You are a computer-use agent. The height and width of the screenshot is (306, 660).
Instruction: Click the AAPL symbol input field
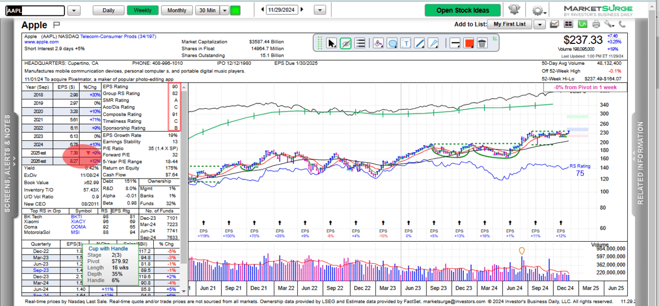pos(35,11)
